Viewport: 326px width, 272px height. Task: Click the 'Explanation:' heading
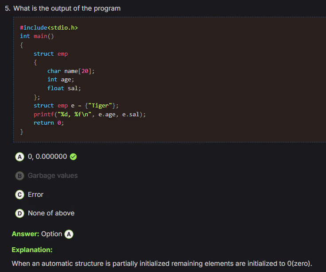click(x=32, y=250)
